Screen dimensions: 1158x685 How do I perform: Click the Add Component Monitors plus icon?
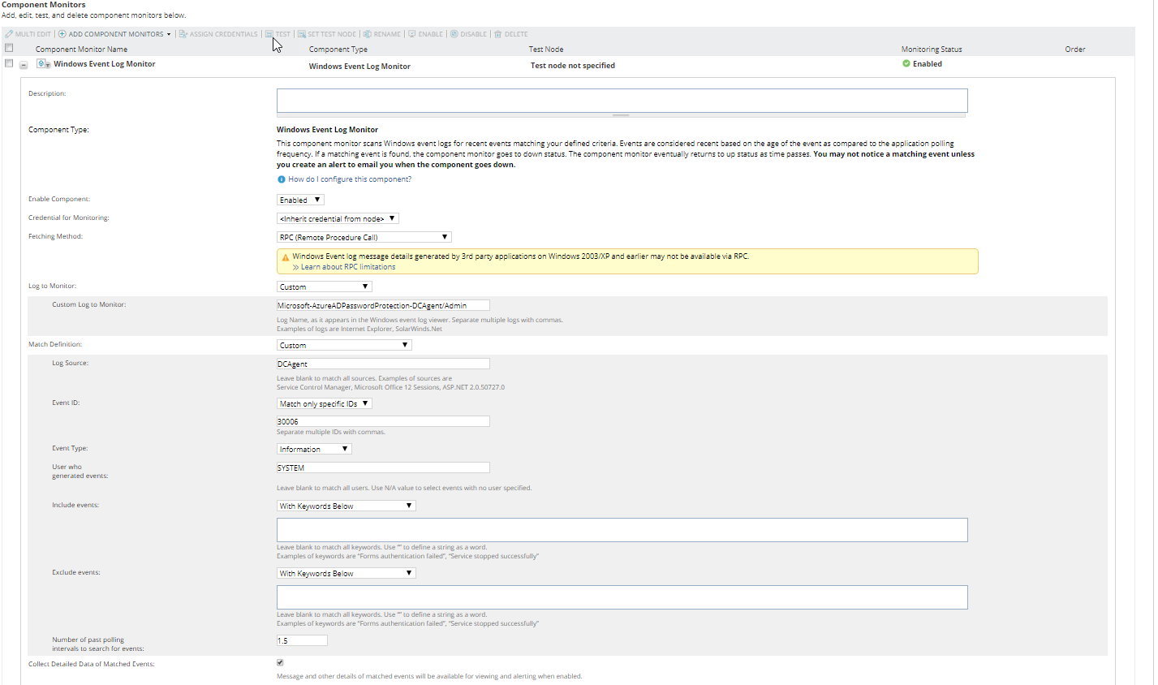pyautogui.click(x=62, y=34)
